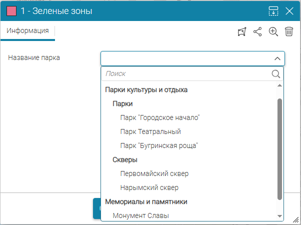Select Парк "Городское начало" option
301x225 pixels.
(160, 118)
